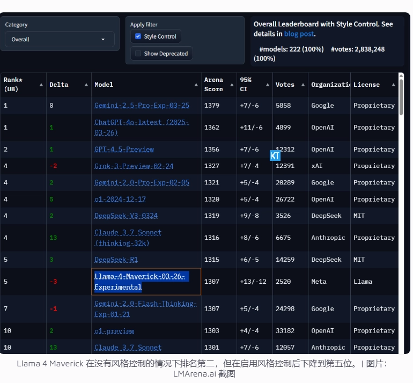
Task: Open the Category dropdown set to Overall
Action: [59, 39]
